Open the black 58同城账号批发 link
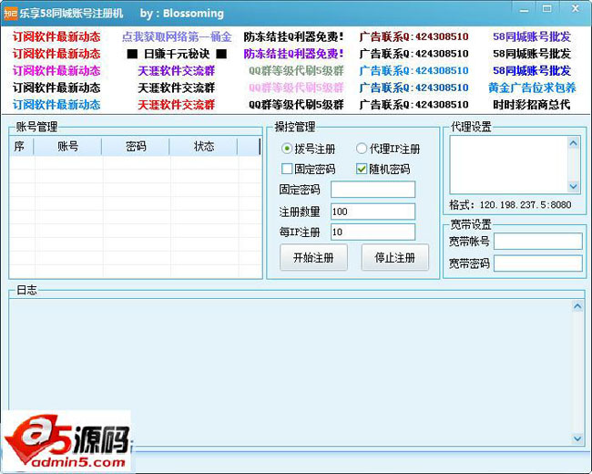The width and height of the screenshot is (592, 474). pyautogui.click(x=532, y=54)
